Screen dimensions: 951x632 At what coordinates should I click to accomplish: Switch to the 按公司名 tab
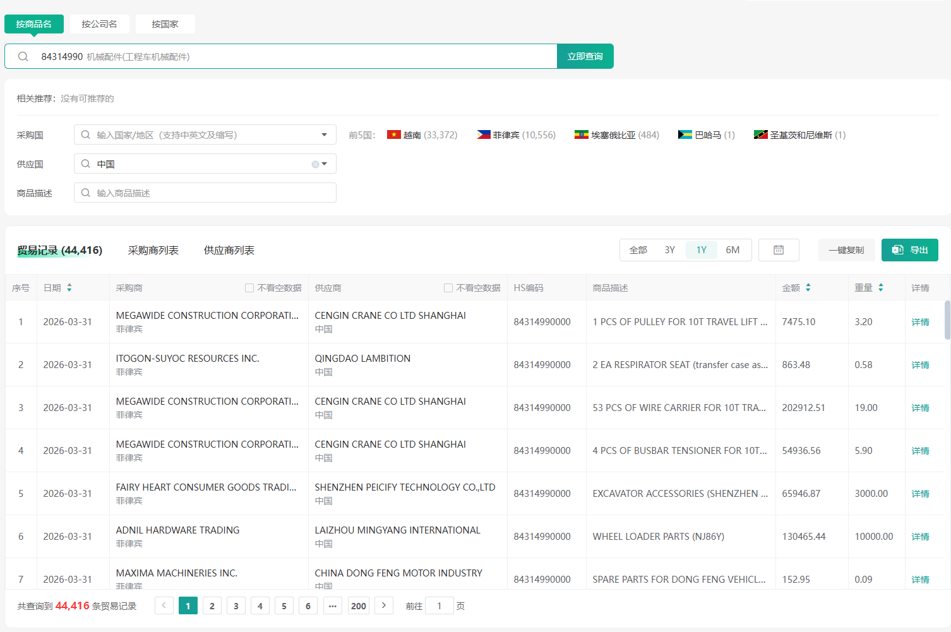point(99,24)
